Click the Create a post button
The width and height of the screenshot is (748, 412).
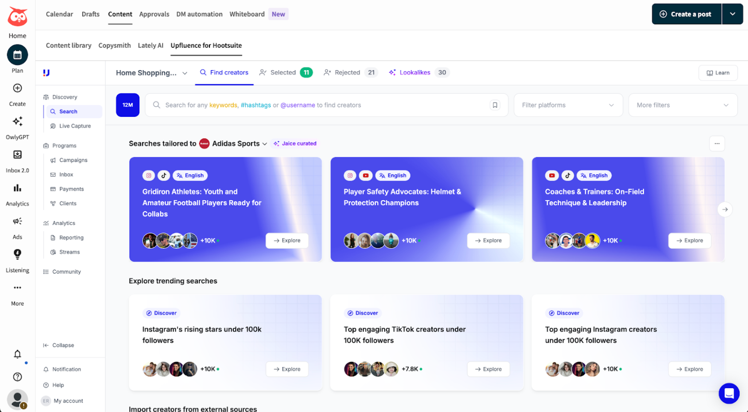point(687,14)
